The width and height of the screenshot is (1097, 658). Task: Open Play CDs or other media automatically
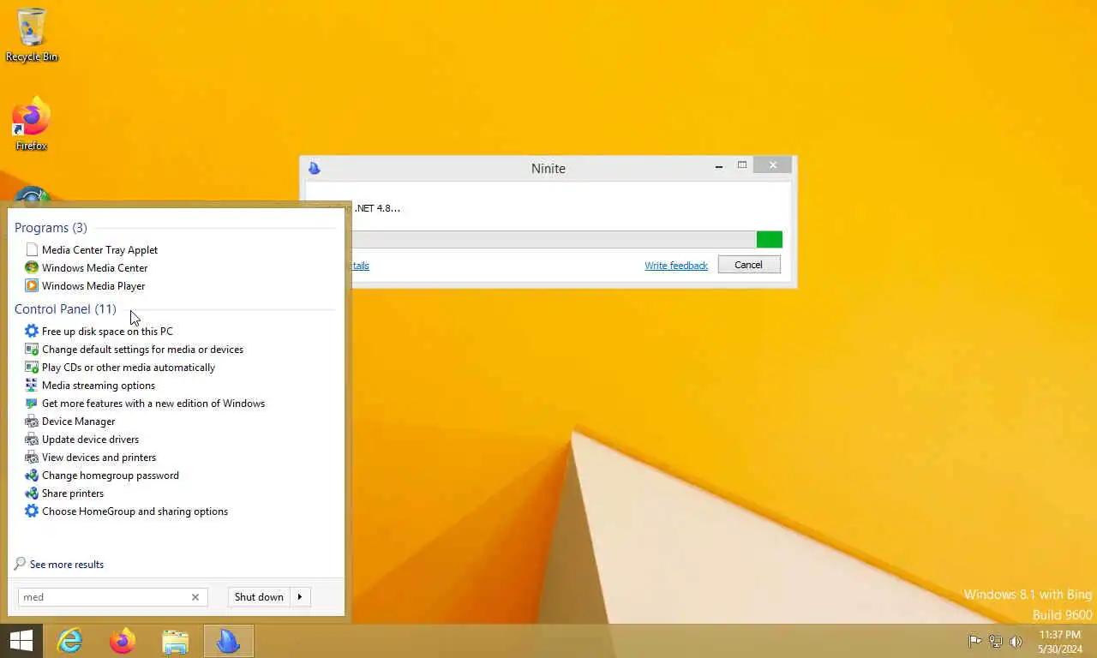[129, 367]
